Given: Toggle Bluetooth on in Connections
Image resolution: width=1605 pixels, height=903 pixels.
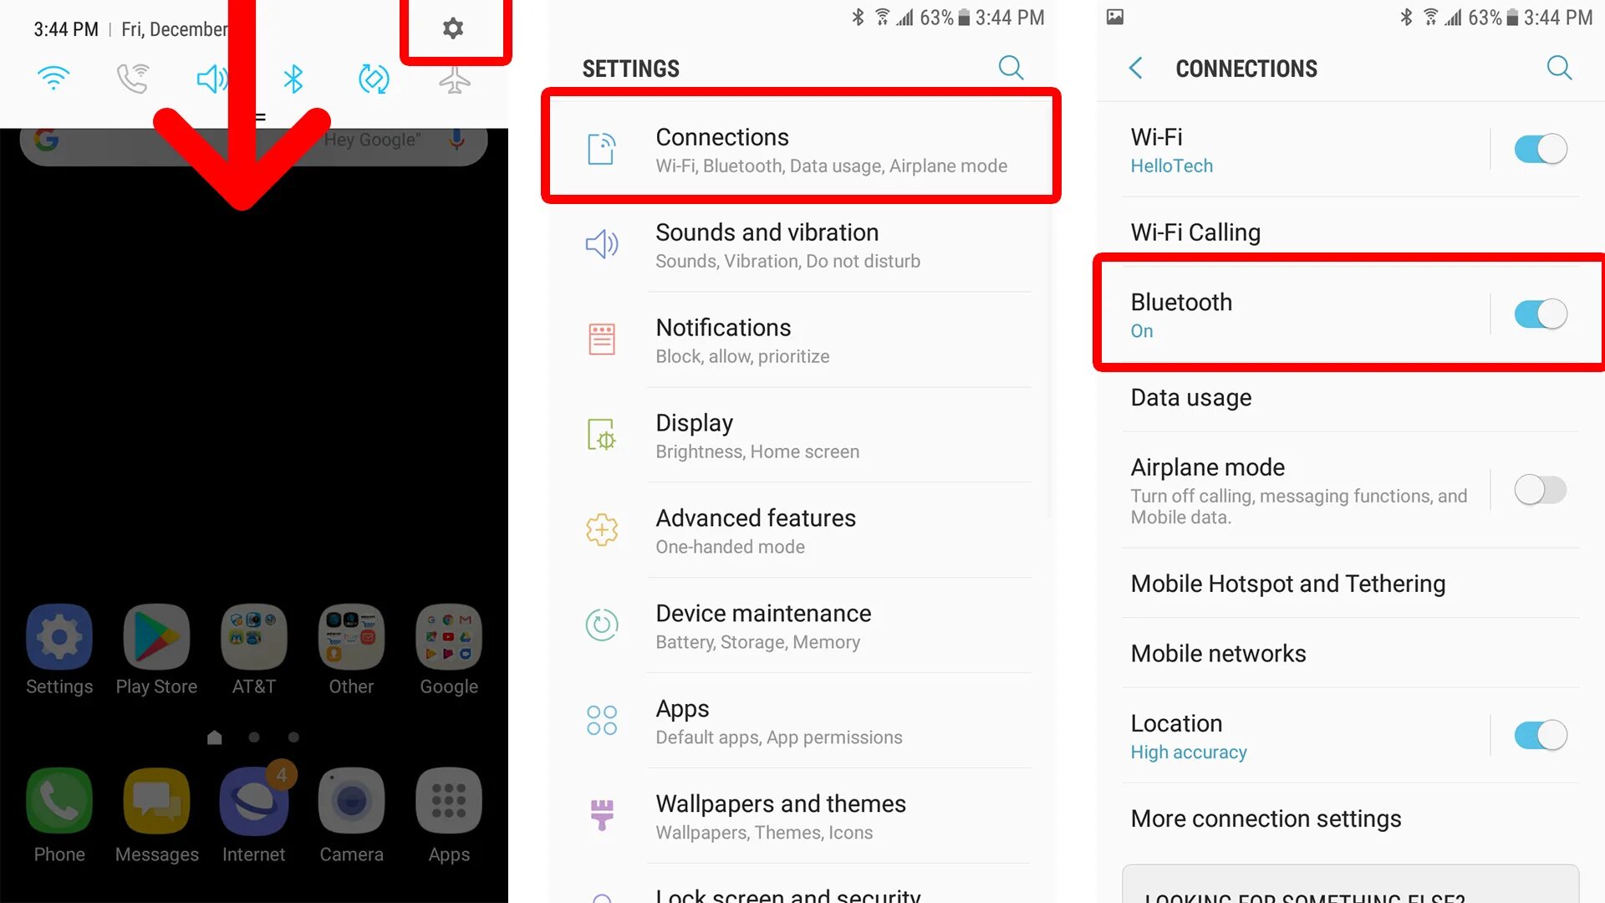Looking at the screenshot, I should [1540, 314].
